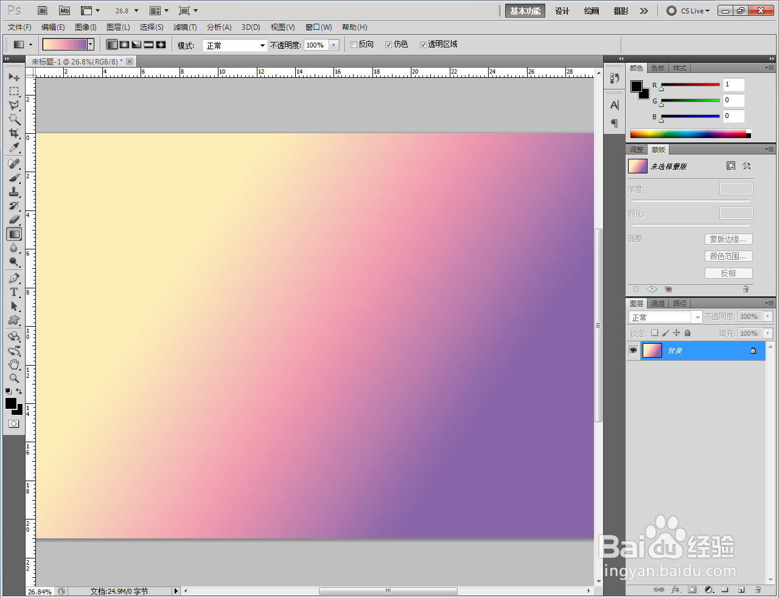Switch to the 色板 tab
The width and height of the screenshot is (779, 598).
click(x=658, y=68)
